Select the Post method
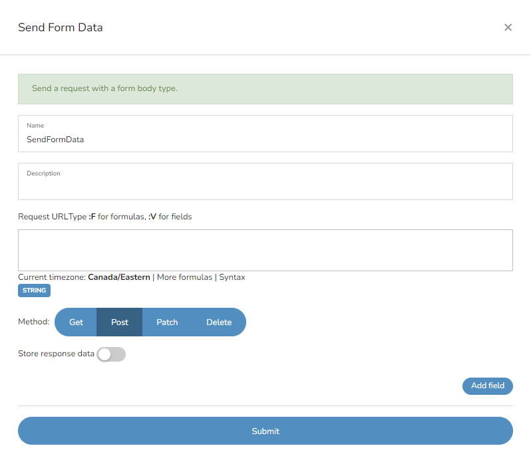Image resolution: width=531 pixels, height=460 pixels. 120,322
